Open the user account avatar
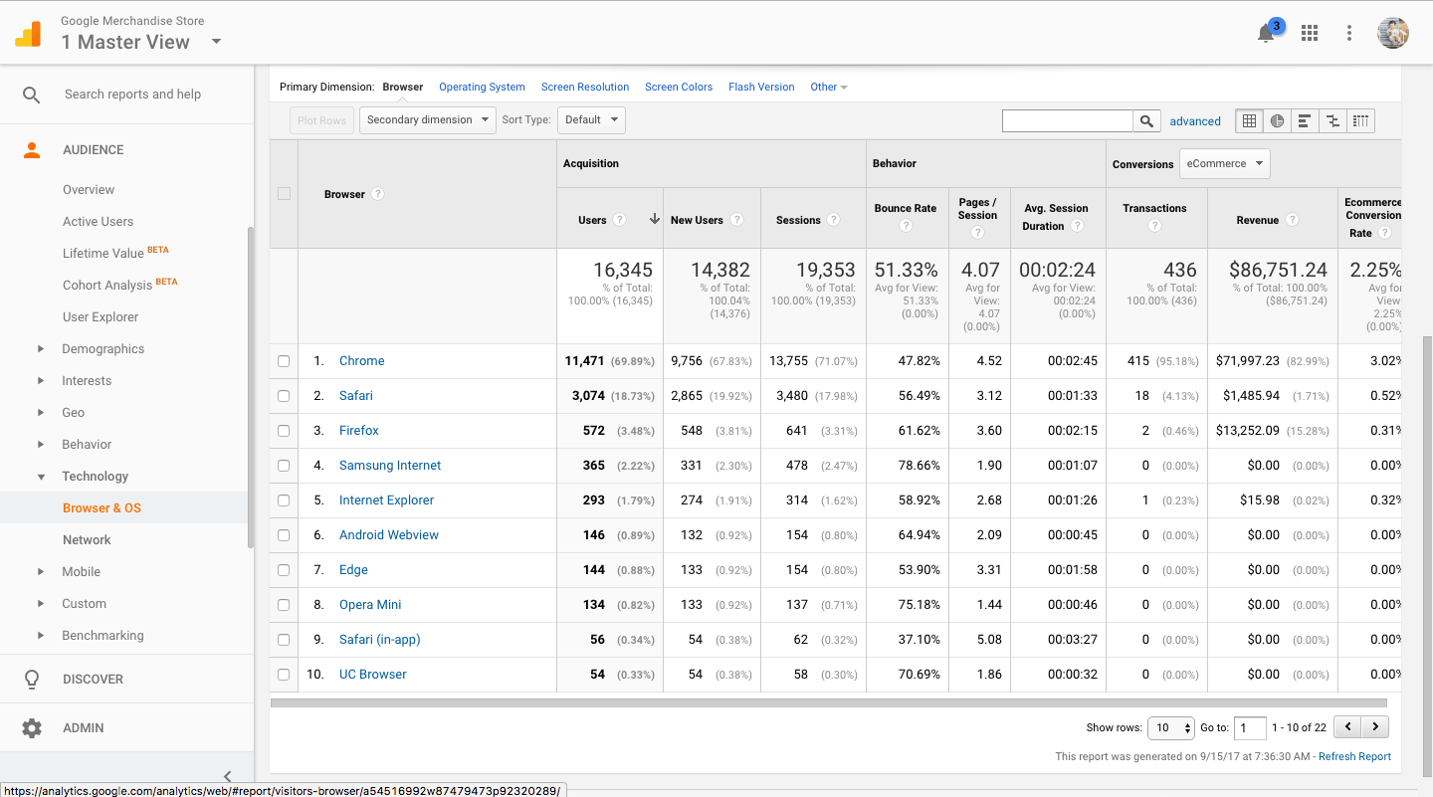1433x797 pixels. [x=1393, y=33]
